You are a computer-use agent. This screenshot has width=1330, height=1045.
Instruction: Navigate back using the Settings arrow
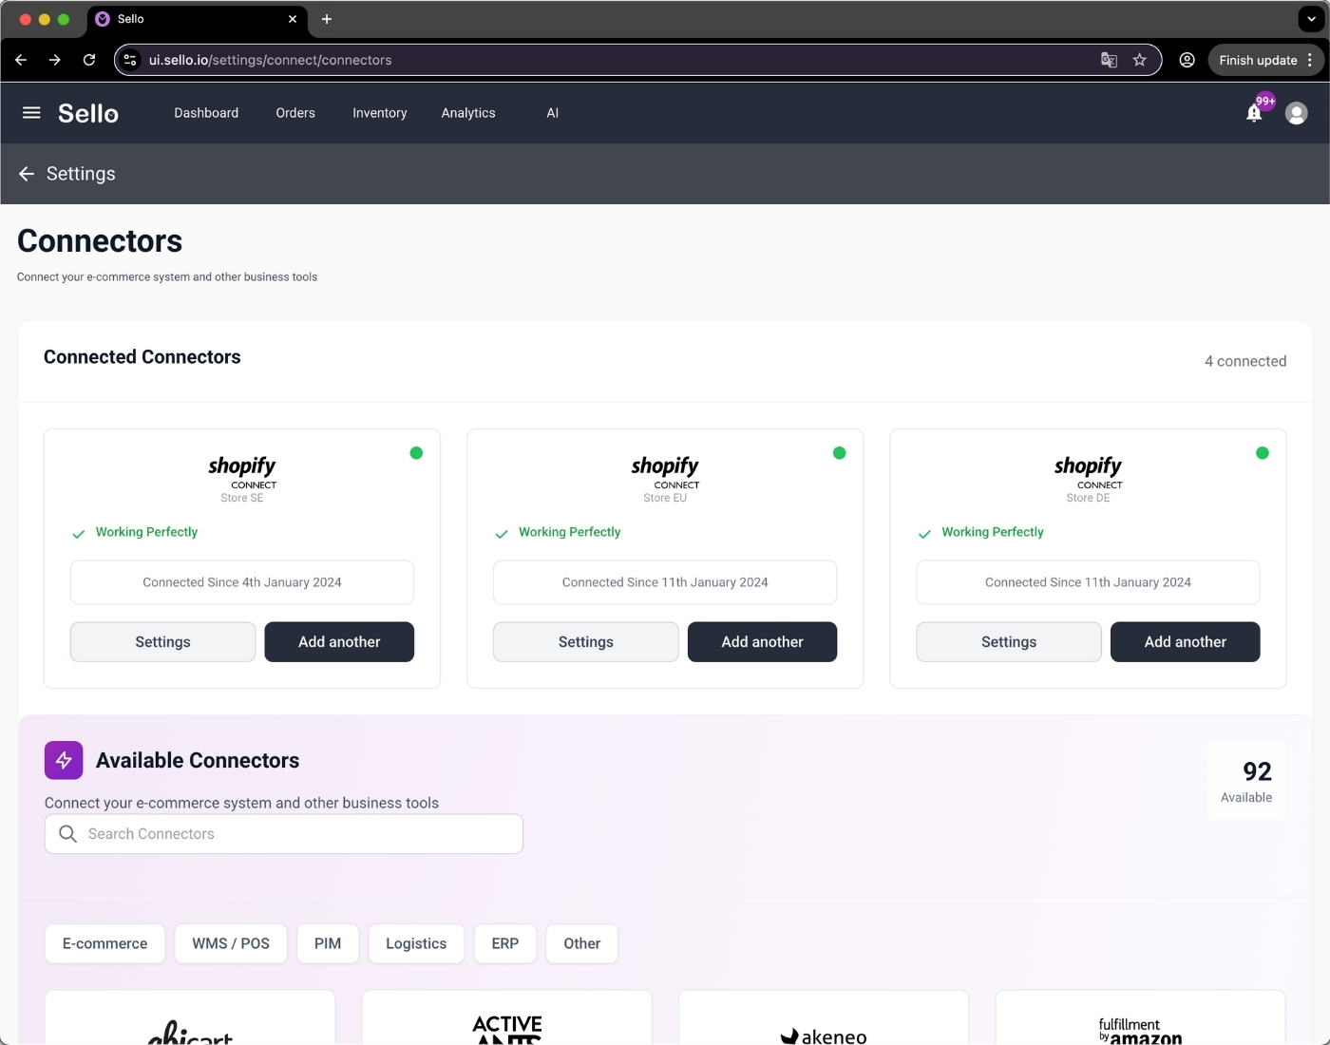[26, 174]
